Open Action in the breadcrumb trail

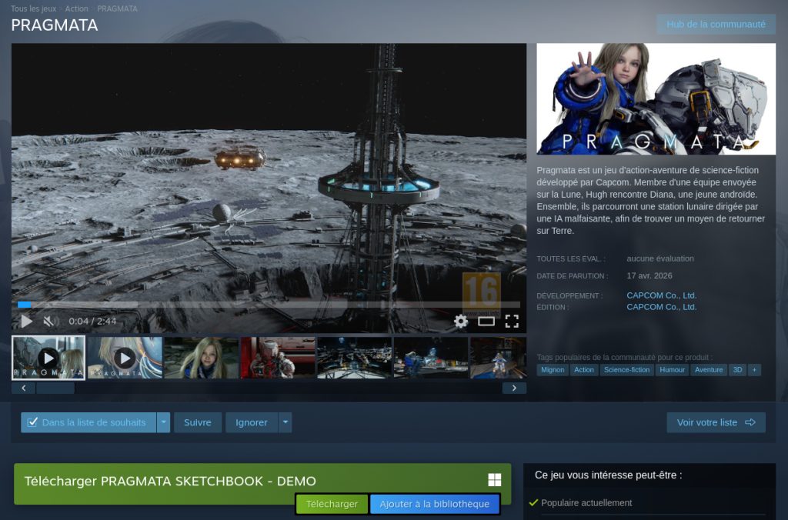(75, 8)
